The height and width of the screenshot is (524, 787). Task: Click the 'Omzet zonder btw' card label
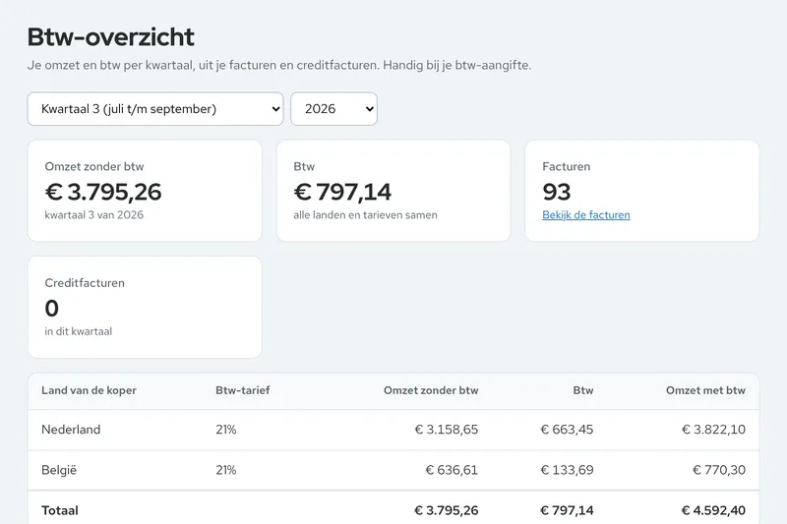click(94, 166)
